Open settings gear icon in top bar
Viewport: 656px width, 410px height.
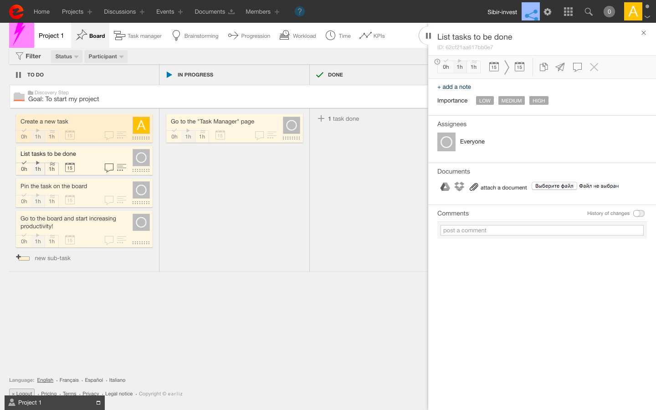tap(548, 12)
